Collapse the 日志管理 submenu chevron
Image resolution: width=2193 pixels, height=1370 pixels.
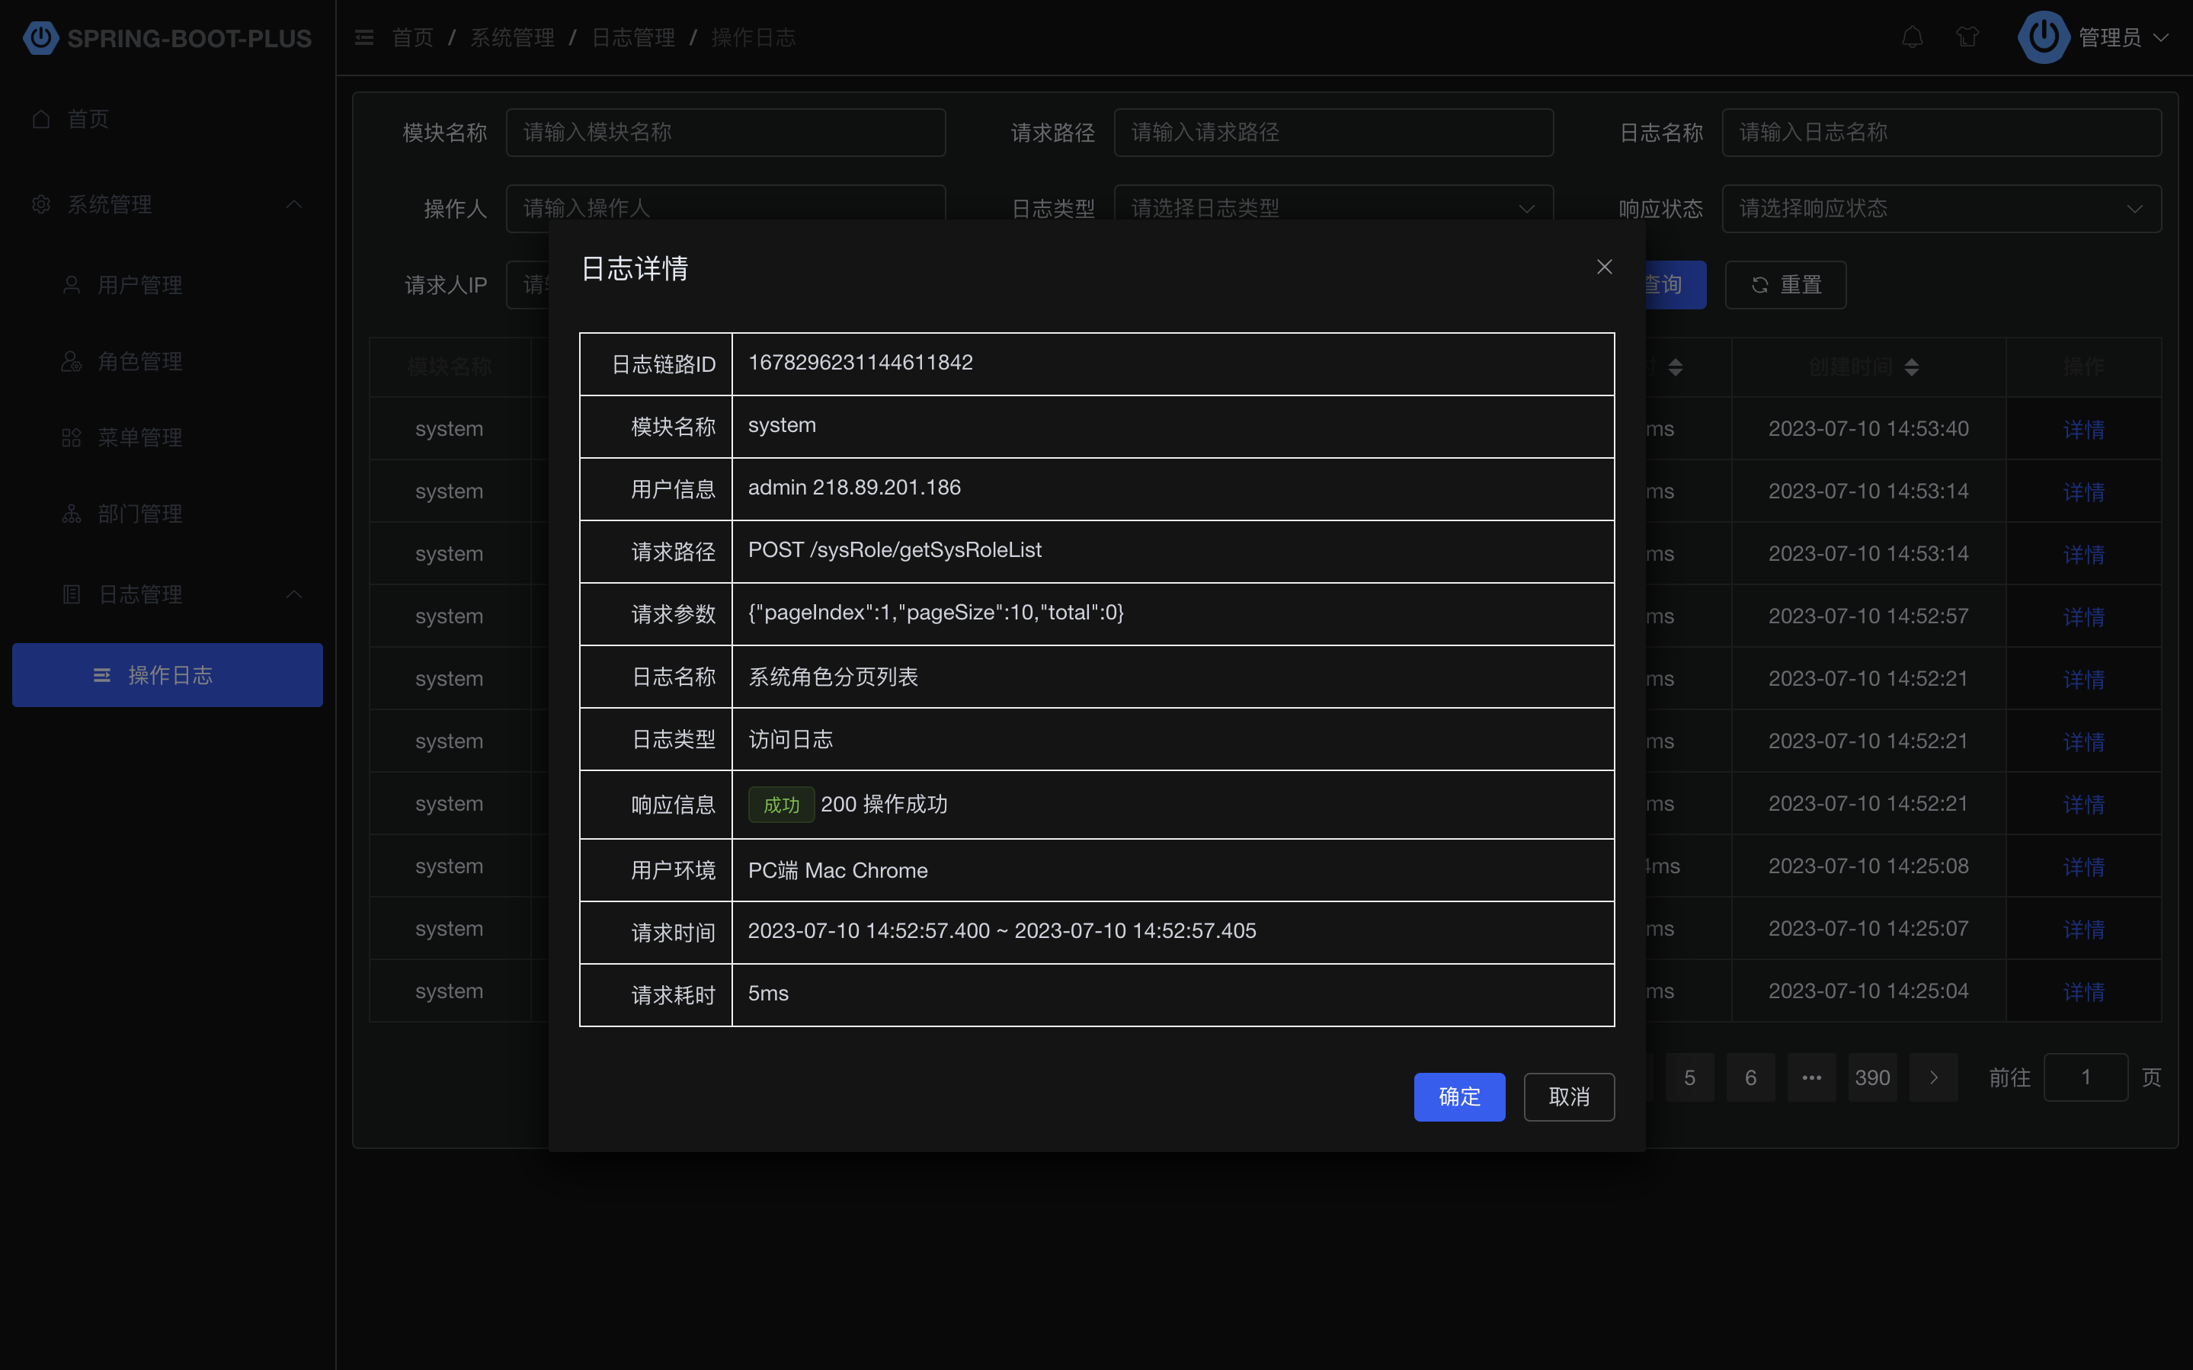[293, 594]
